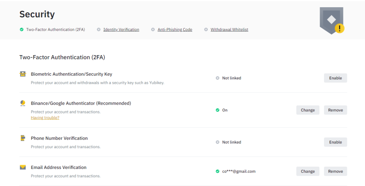Click the Email Address Verification envelope icon
The height and width of the screenshot is (186, 365).
click(x=23, y=167)
